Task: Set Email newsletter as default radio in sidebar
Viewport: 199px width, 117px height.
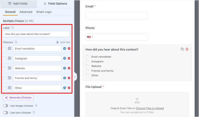Action: click(4, 49)
